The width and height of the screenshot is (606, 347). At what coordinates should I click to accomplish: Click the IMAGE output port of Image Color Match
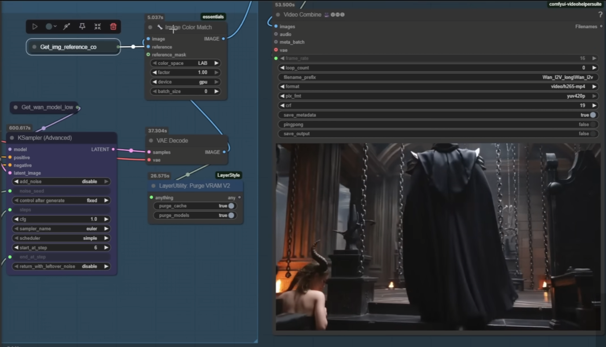(x=224, y=39)
